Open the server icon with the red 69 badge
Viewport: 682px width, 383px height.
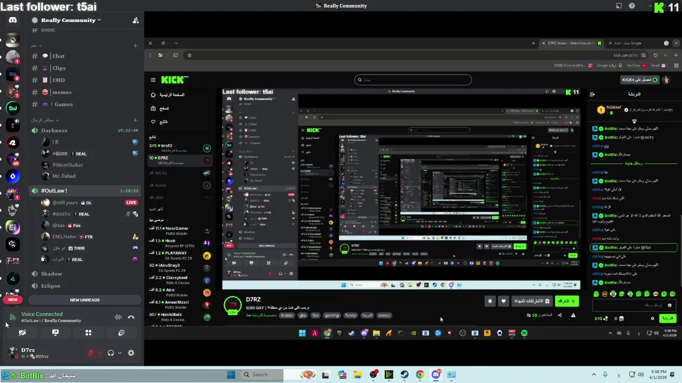13,160
